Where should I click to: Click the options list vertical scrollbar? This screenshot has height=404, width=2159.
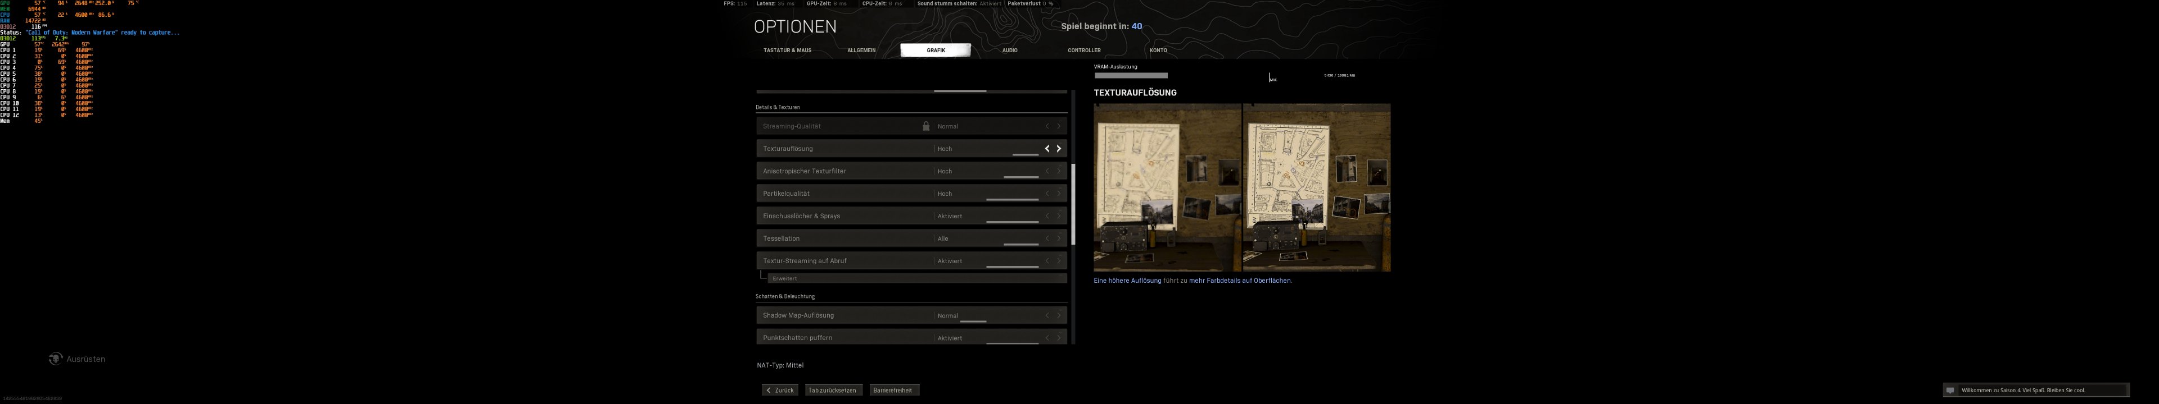[1073, 204]
